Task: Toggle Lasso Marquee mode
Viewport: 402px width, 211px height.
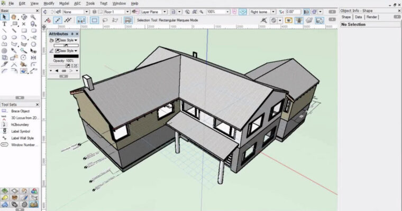Action: (x=105, y=20)
